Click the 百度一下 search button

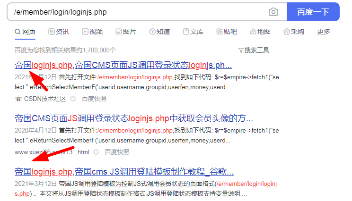313,12
